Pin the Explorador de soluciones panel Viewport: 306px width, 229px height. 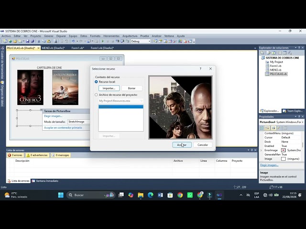[299, 48]
